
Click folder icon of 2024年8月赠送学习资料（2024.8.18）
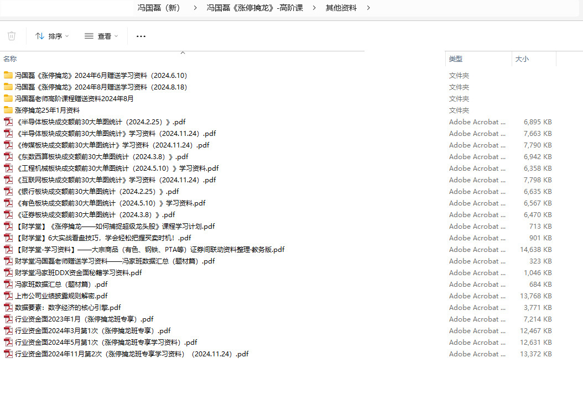8,87
